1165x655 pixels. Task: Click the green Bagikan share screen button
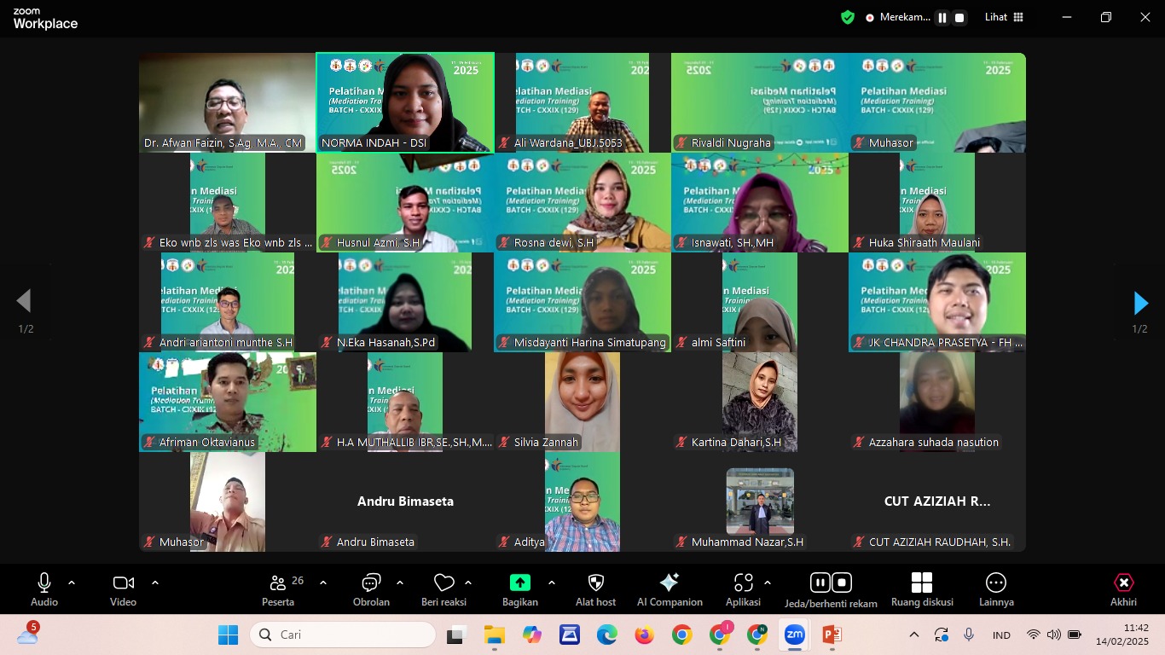[519, 583]
